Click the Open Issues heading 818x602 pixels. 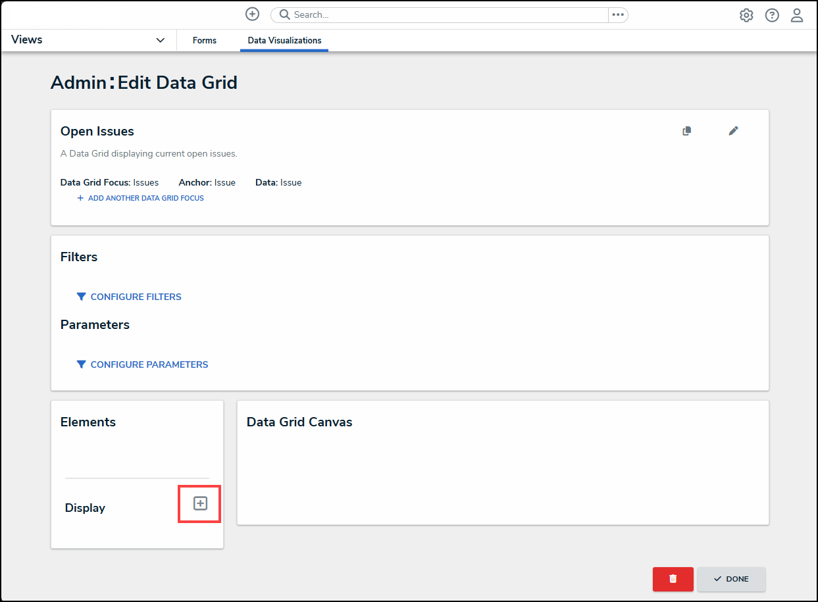[x=97, y=132]
